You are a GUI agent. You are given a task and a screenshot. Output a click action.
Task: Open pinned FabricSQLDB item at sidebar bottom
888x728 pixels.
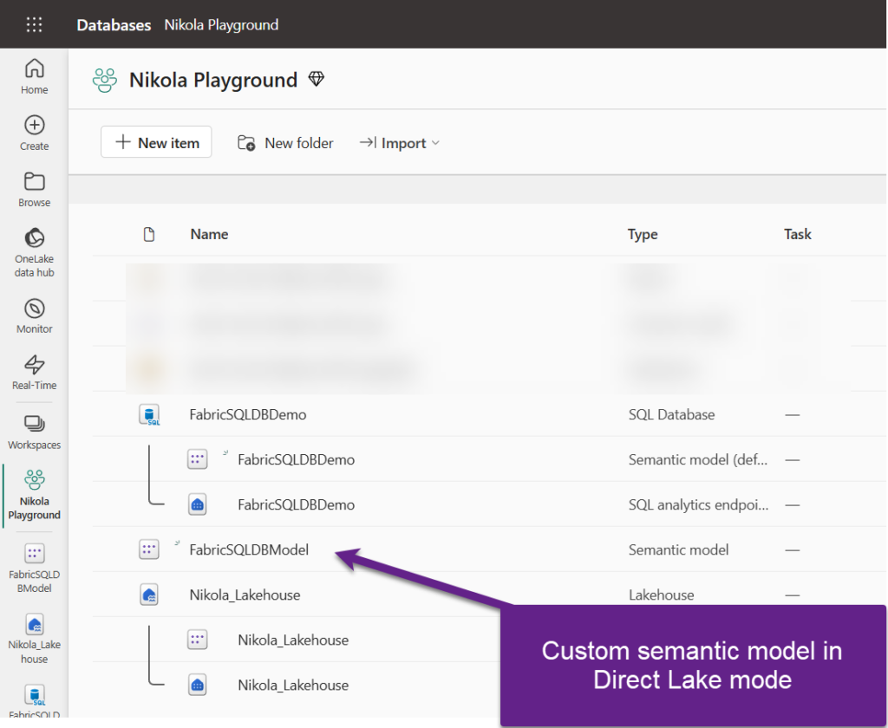[x=34, y=701]
